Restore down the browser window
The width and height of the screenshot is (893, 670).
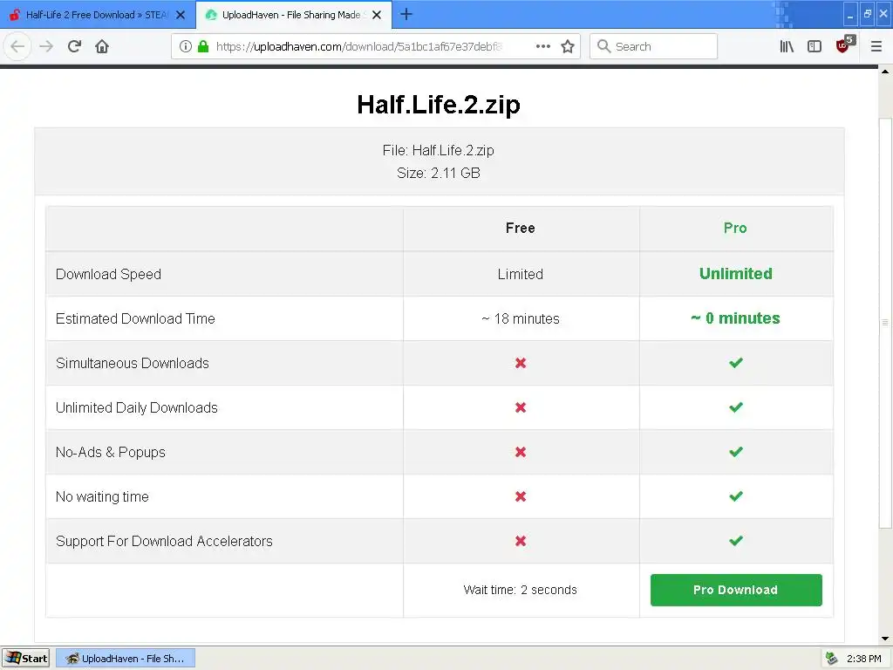click(x=867, y=14)
